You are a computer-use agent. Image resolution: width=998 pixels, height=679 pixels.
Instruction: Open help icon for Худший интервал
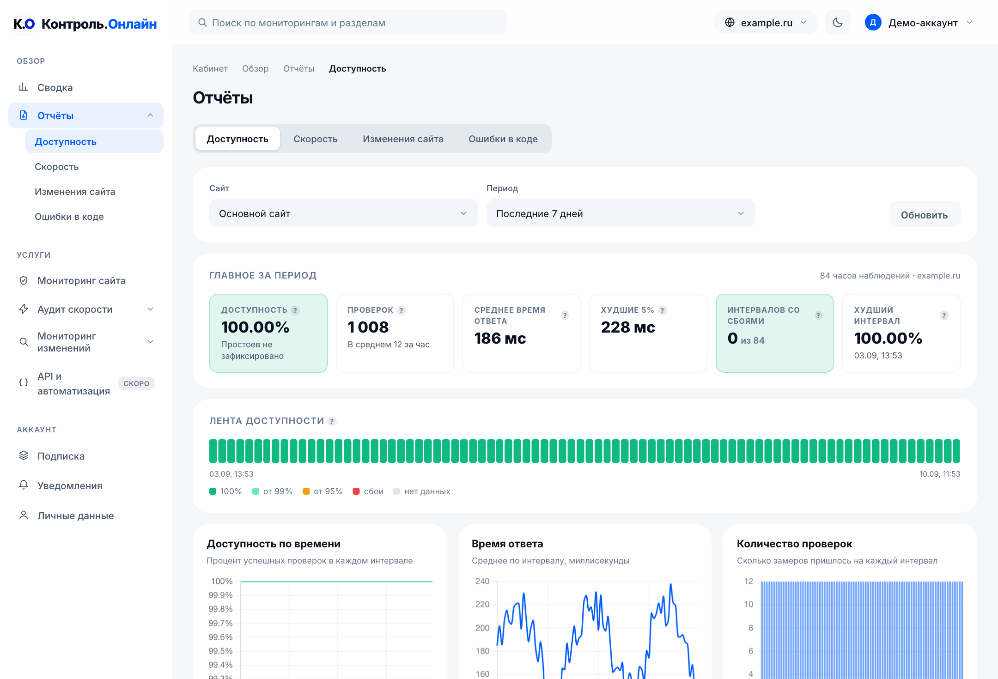(944, 315)
